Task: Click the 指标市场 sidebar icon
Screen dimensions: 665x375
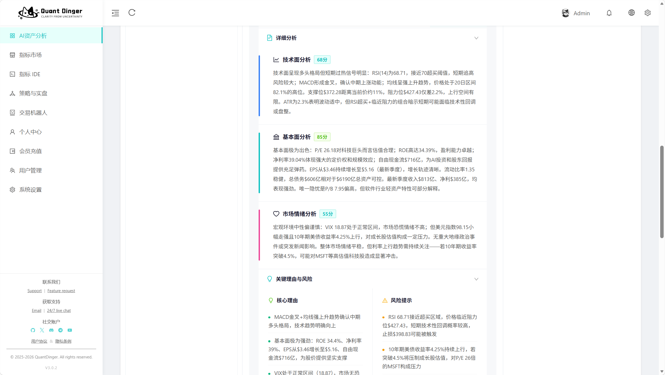Action: [x=13, y=55]
